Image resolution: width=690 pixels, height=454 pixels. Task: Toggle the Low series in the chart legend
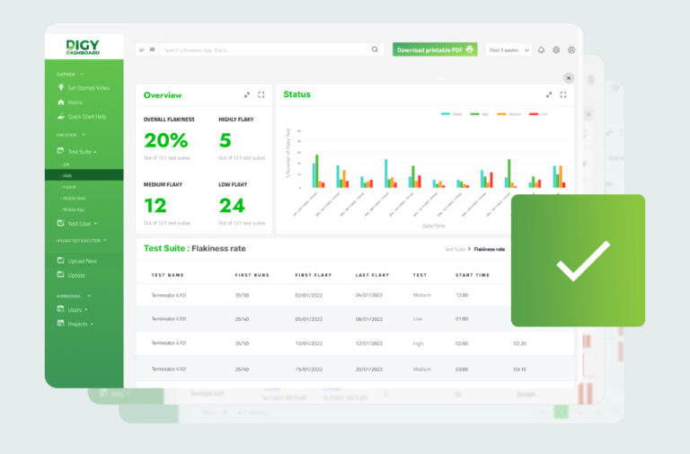pos(538,114)
